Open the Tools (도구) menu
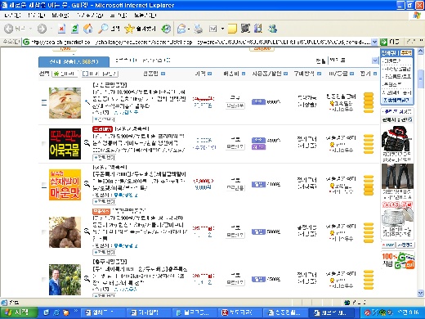This screenshot has height=319, width=425. [119, 16]
